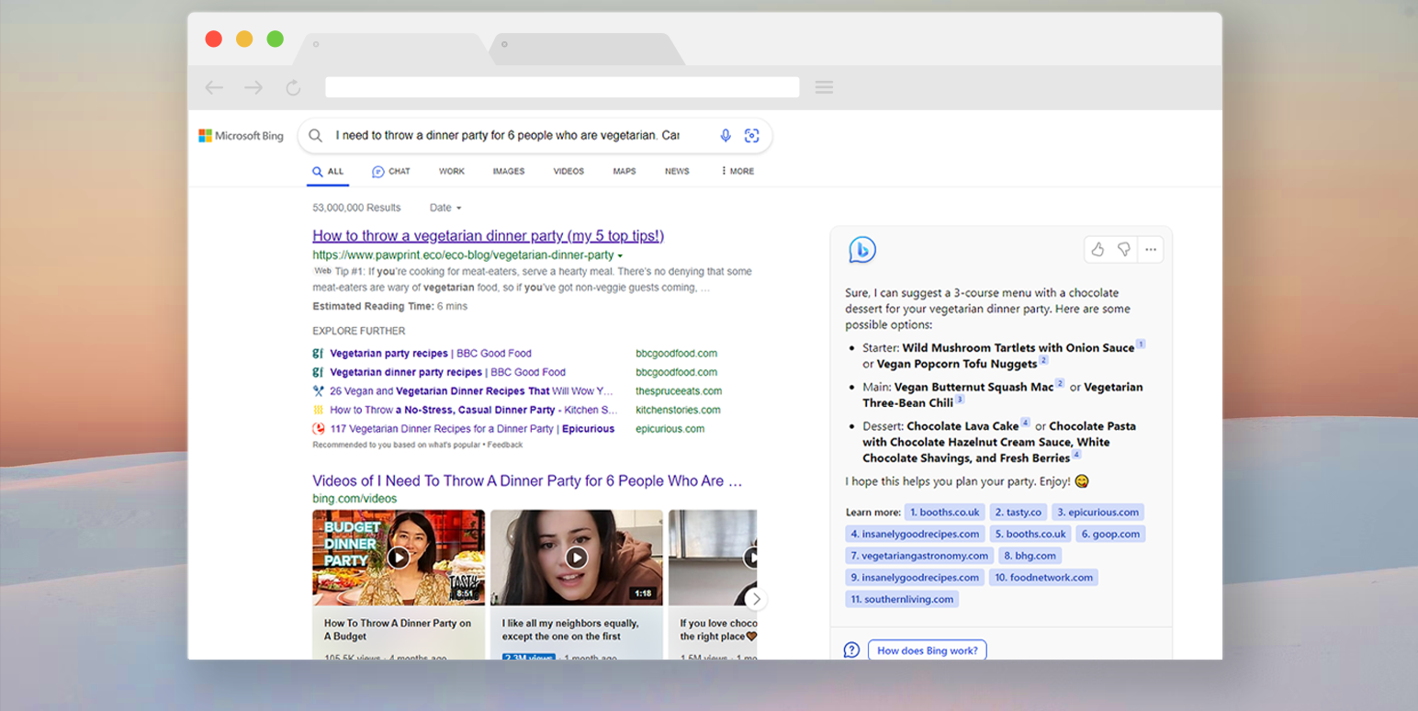Click thumbs up on Bing answer
Image resolution: width=1418 pixels, height=711 pixels.
(1097, 249)
